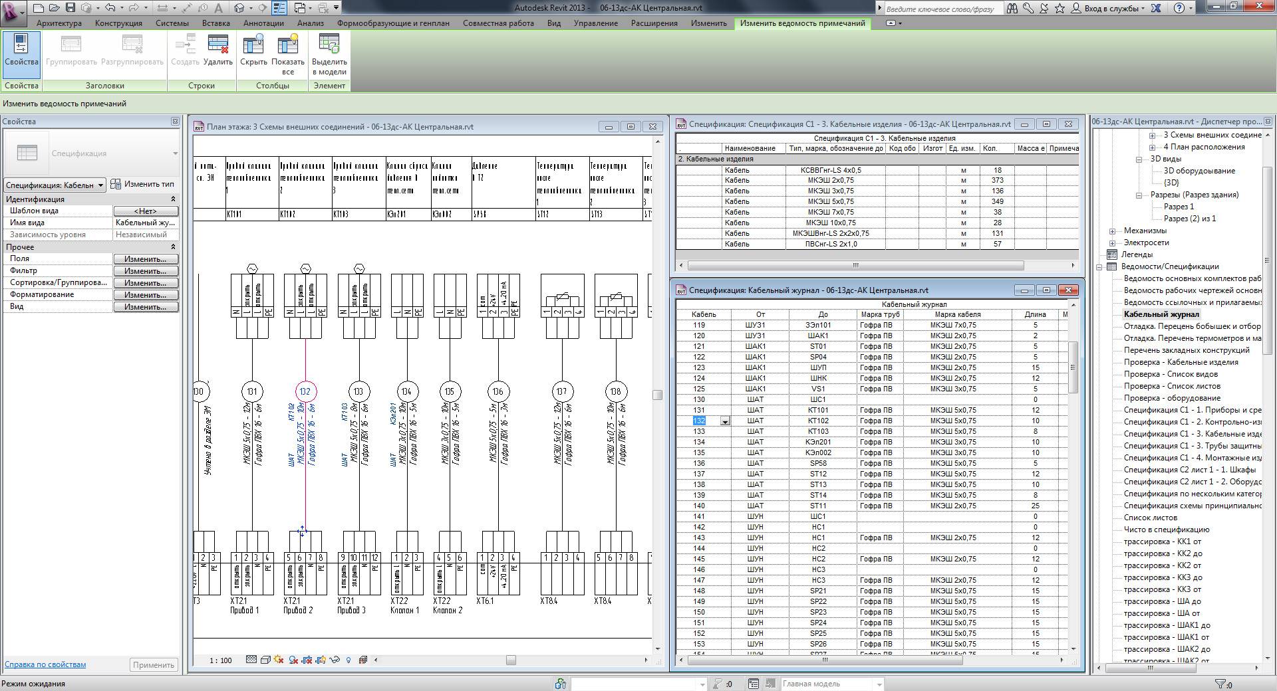Open the Аннотации ribbon tab
This screenshot has width=1277, height=691.
(x=263, y=23)
